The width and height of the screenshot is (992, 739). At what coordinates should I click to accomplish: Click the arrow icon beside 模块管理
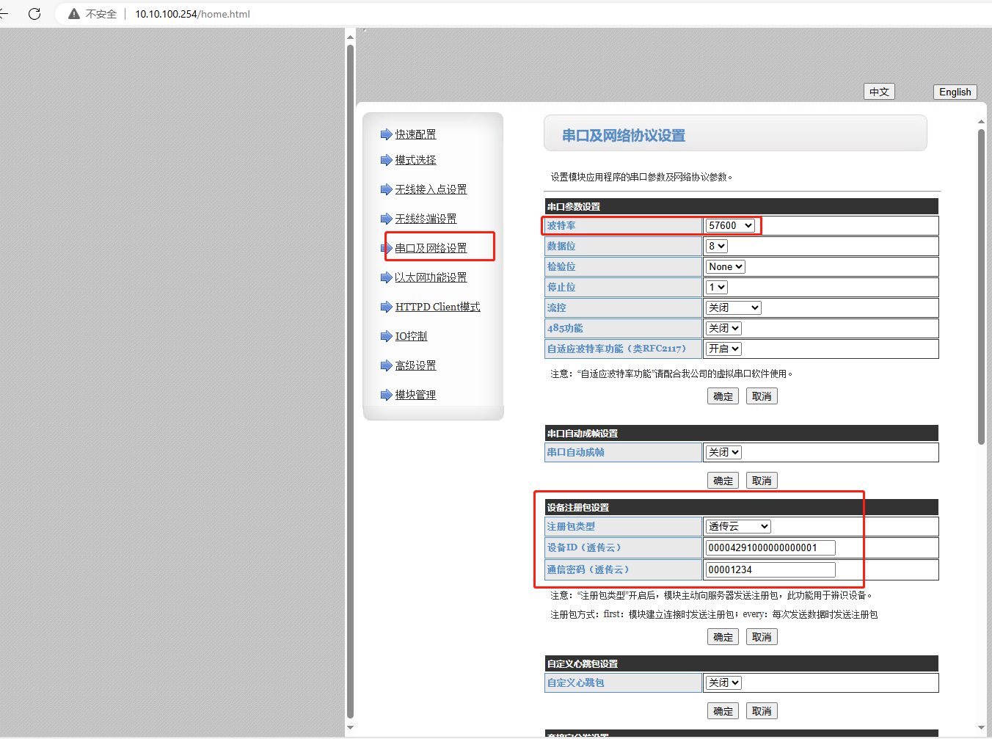click(x=386, y=395)
